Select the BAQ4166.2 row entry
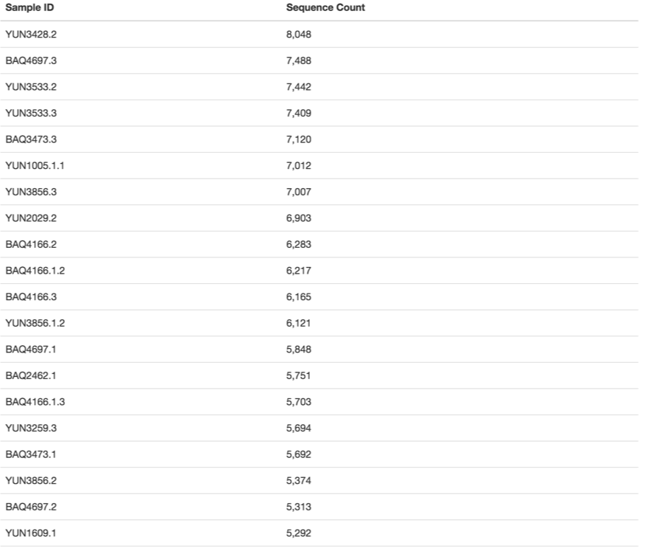This screenshot has width=653, height=548. [x=31, y=244]
